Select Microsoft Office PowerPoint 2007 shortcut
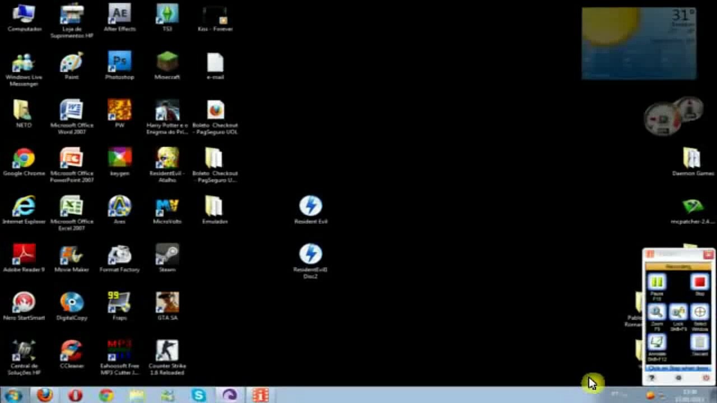This screenshot has width=717, height=403. pos(72,166)
